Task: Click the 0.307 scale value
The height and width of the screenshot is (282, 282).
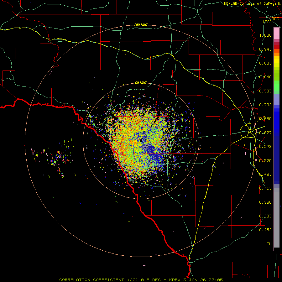Action: tap(265, 216)
